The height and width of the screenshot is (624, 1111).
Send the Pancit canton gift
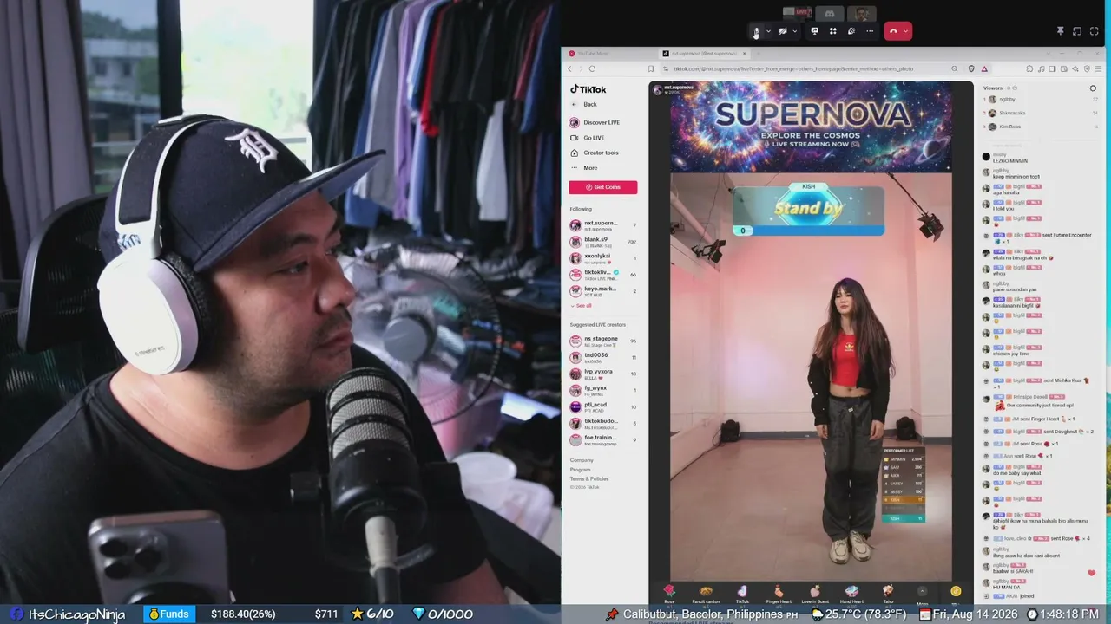(706, 594)
